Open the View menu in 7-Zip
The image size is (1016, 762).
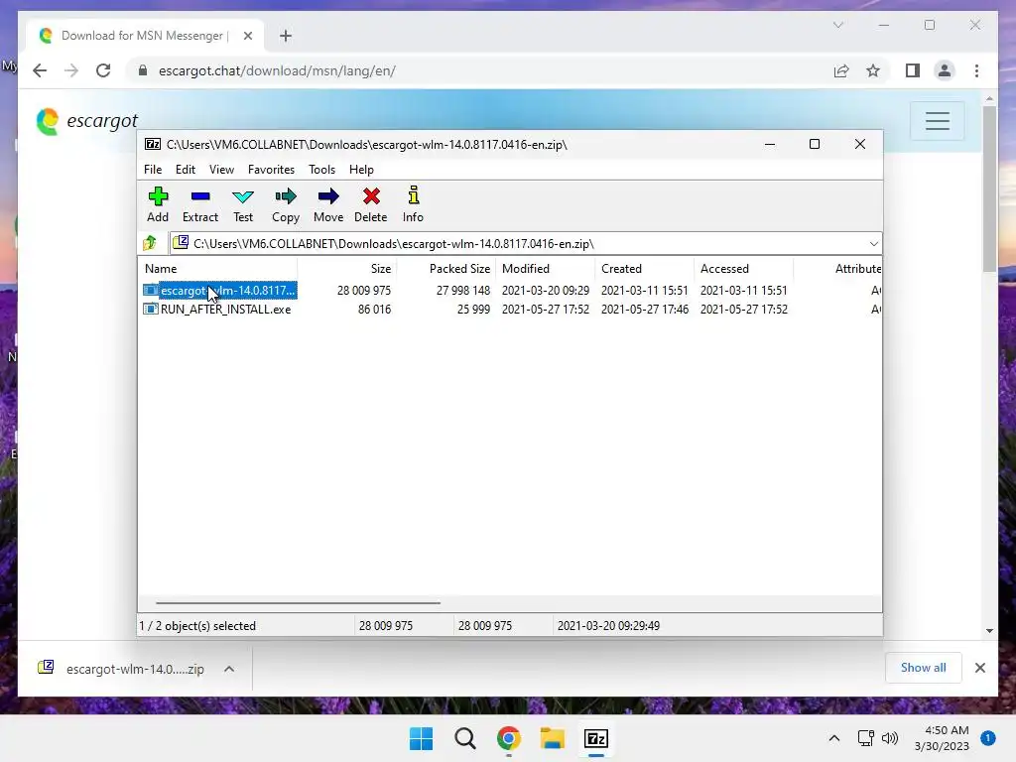(221, 169)
